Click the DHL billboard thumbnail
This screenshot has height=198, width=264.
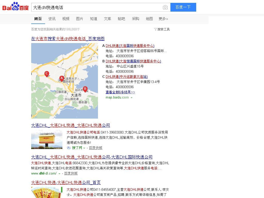[x=47, y=139]
